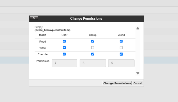
Task: Cancel the permissions change
Action: 138,83
